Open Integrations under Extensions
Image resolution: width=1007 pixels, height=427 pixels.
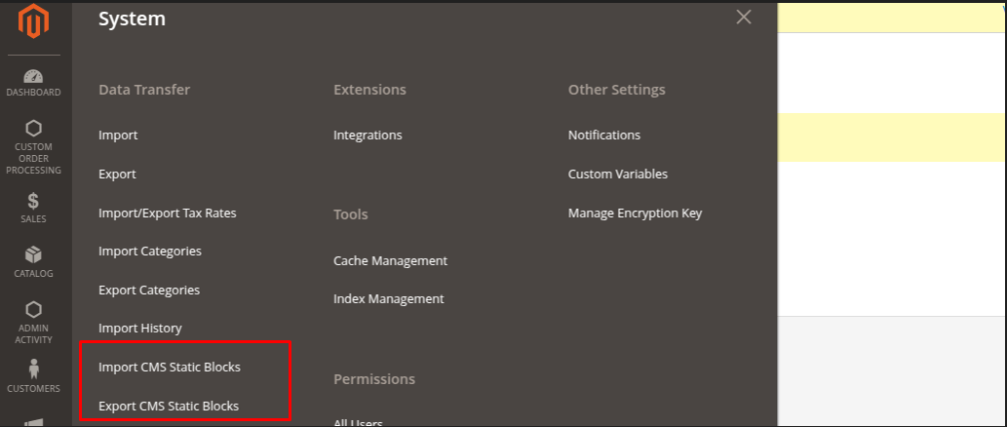[367, 136]
